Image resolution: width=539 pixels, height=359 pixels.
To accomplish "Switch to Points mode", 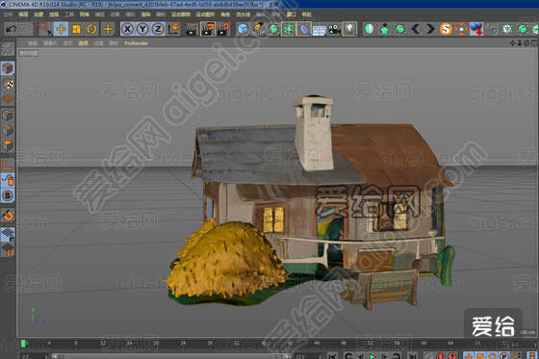I will point(8,115).
